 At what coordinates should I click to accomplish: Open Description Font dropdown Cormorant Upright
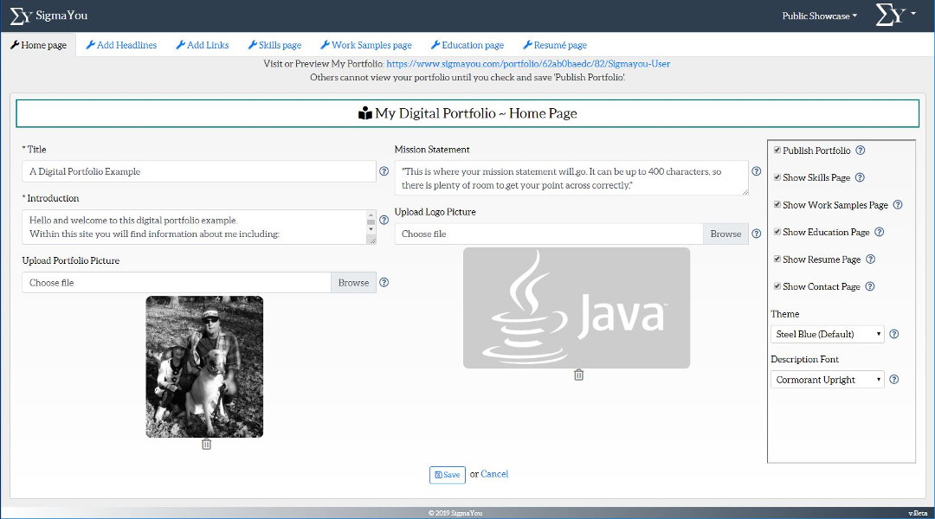click(x=827, y=380)
